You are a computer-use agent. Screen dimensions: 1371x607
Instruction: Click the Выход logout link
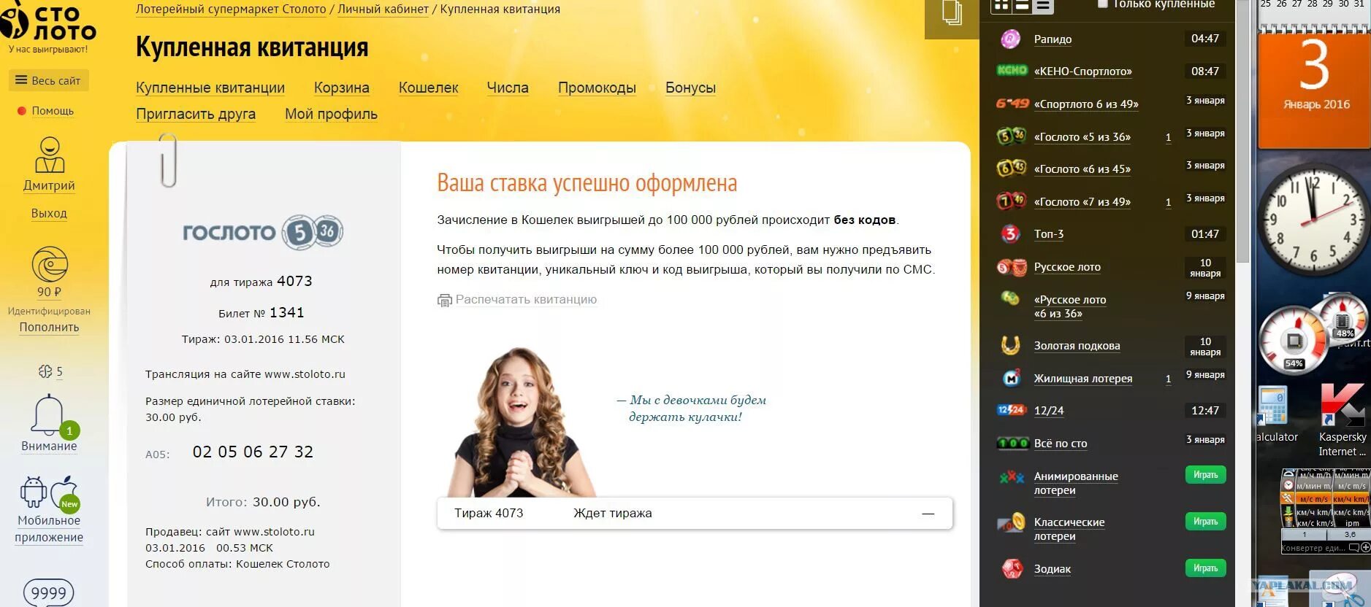pos(49,213)
